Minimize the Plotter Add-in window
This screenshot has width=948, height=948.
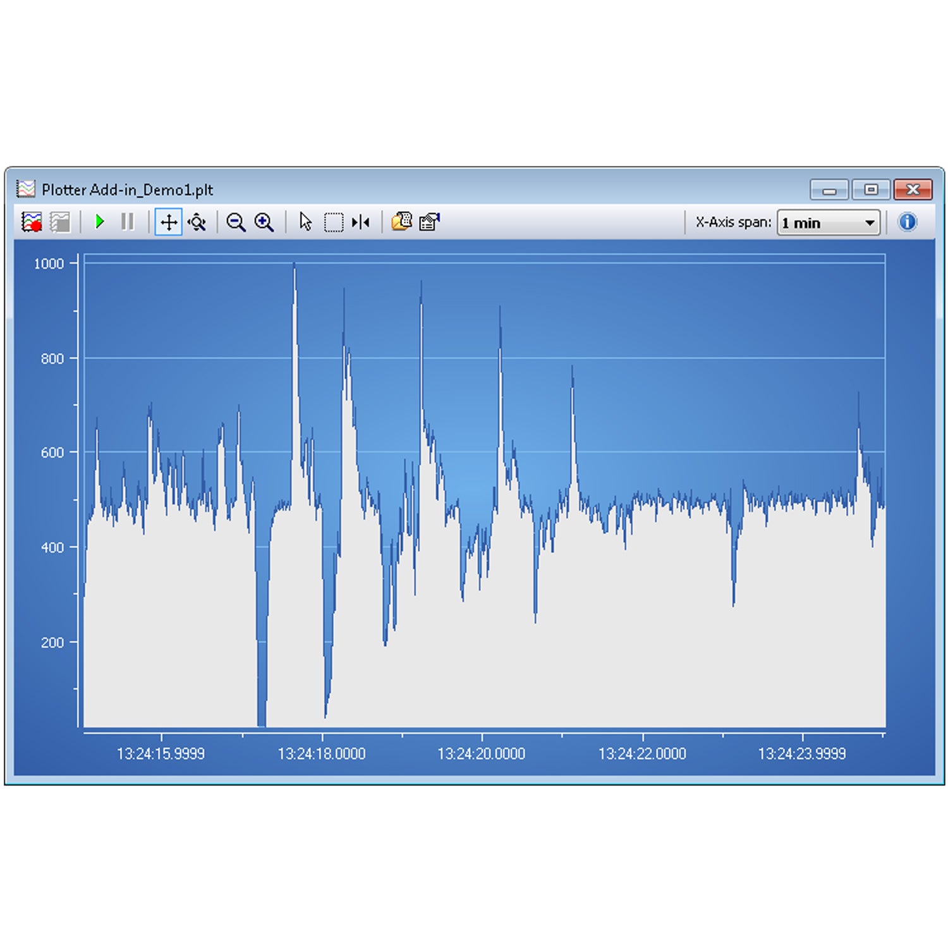(830, 190)
